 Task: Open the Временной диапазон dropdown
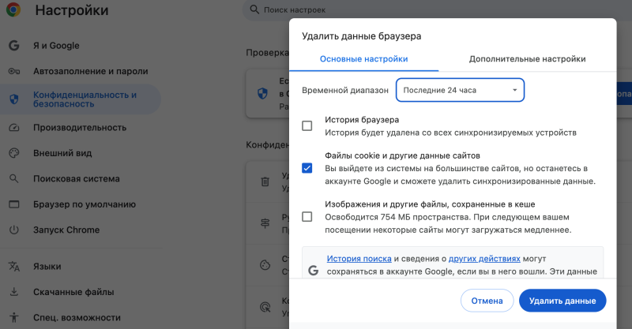[x=460, y=90]
